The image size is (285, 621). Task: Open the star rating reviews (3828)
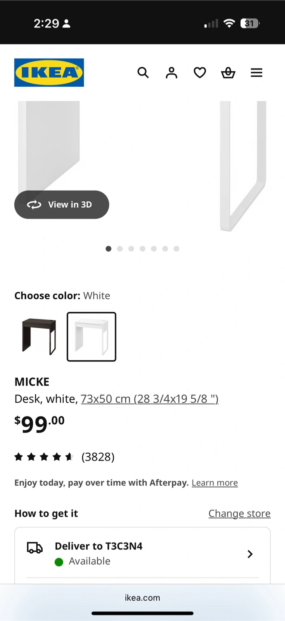pos(65,457)
